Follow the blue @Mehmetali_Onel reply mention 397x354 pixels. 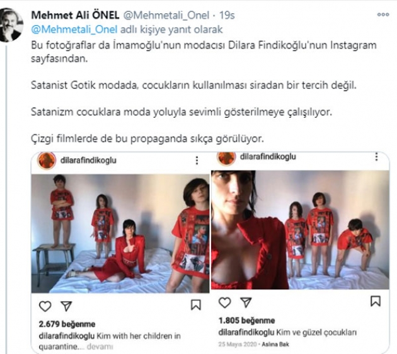coord(74,30)
